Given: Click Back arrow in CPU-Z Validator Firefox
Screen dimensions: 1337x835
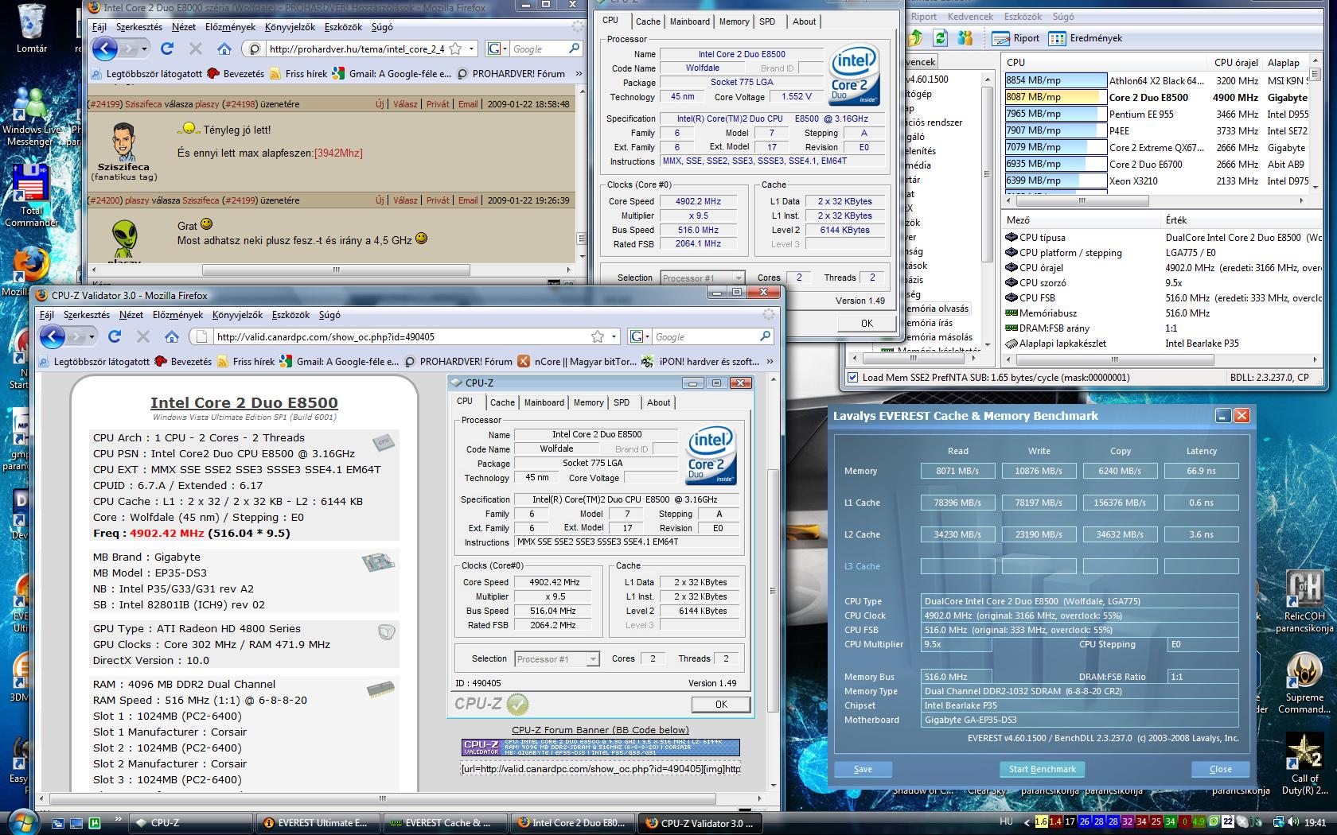Looking at the screenshot, I should (x=52, y=337).
